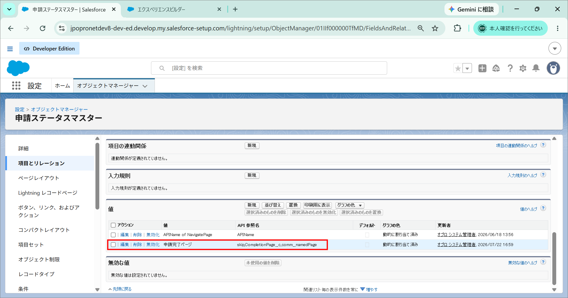Screen dimensions: 568x298
Task: Open the Trailhead guidance icon
Action: coord(496,68)
